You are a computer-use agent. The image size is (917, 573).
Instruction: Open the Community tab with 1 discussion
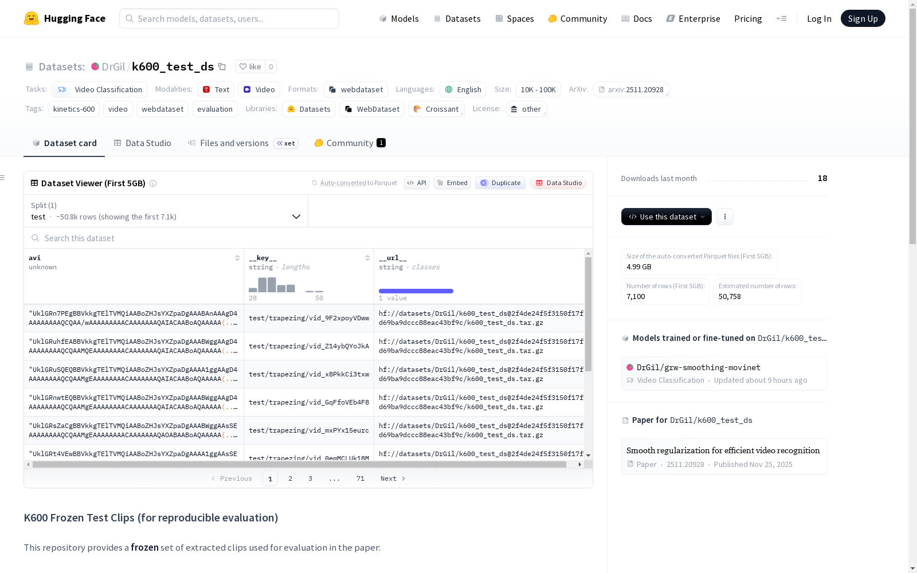(x=350, y=143)
